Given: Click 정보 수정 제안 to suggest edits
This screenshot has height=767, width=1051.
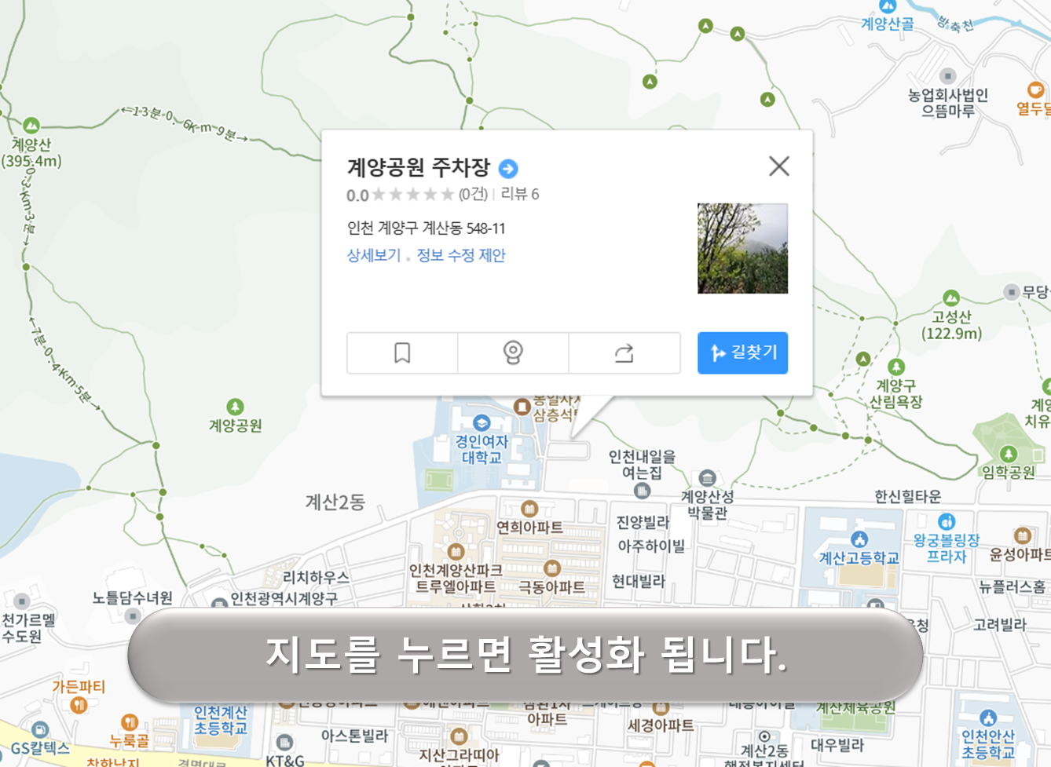Looking at the screenshot, I should tap(462, 254).
